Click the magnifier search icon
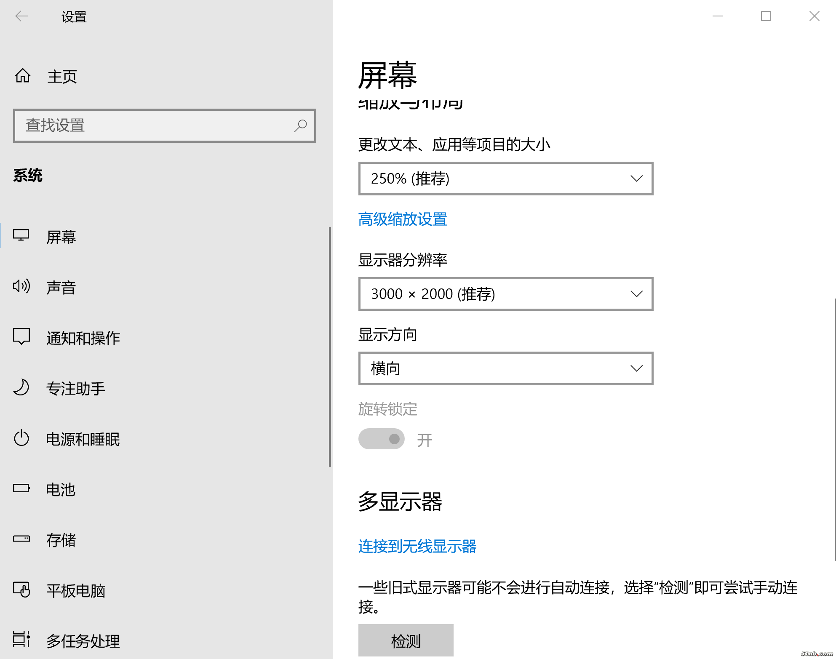Screen dimensions: 836x659 300,125
